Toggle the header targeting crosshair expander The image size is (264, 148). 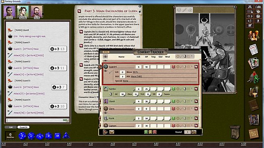[178, 56]
